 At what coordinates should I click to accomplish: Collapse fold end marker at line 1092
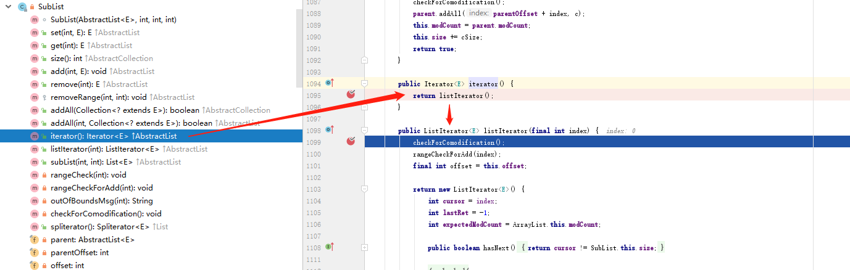click(x=364, y=60)
